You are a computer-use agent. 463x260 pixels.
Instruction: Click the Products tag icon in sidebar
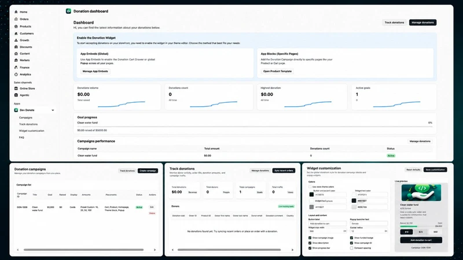(16, 26)
